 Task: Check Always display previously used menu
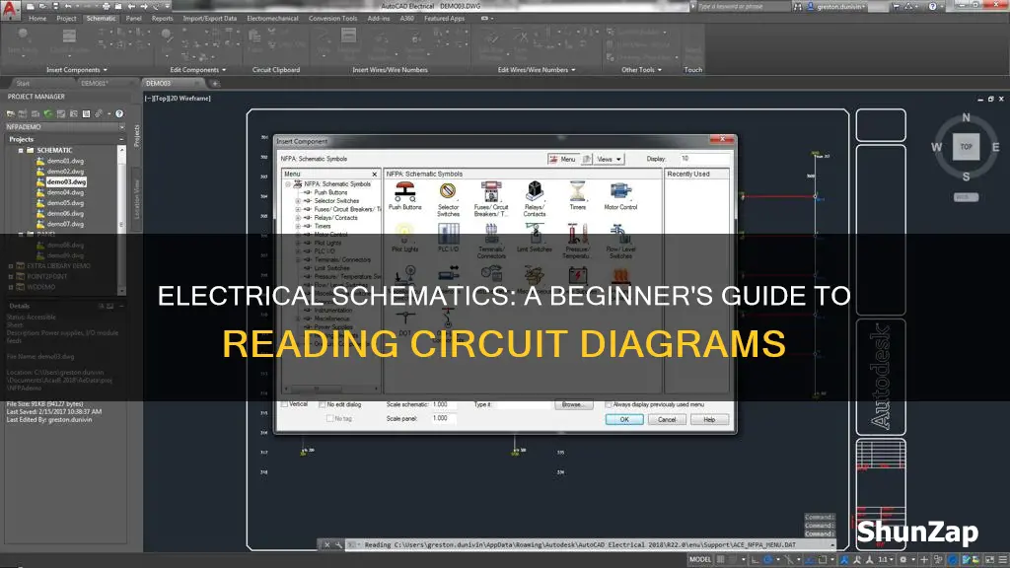[608, 404]
